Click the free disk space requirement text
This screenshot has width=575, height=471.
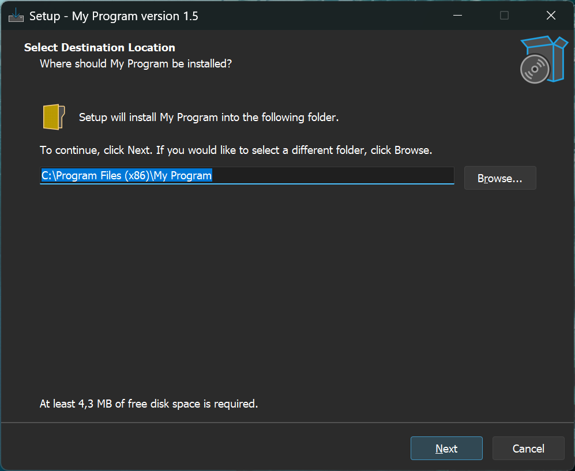pyautogui.click(x=149, y=404)
